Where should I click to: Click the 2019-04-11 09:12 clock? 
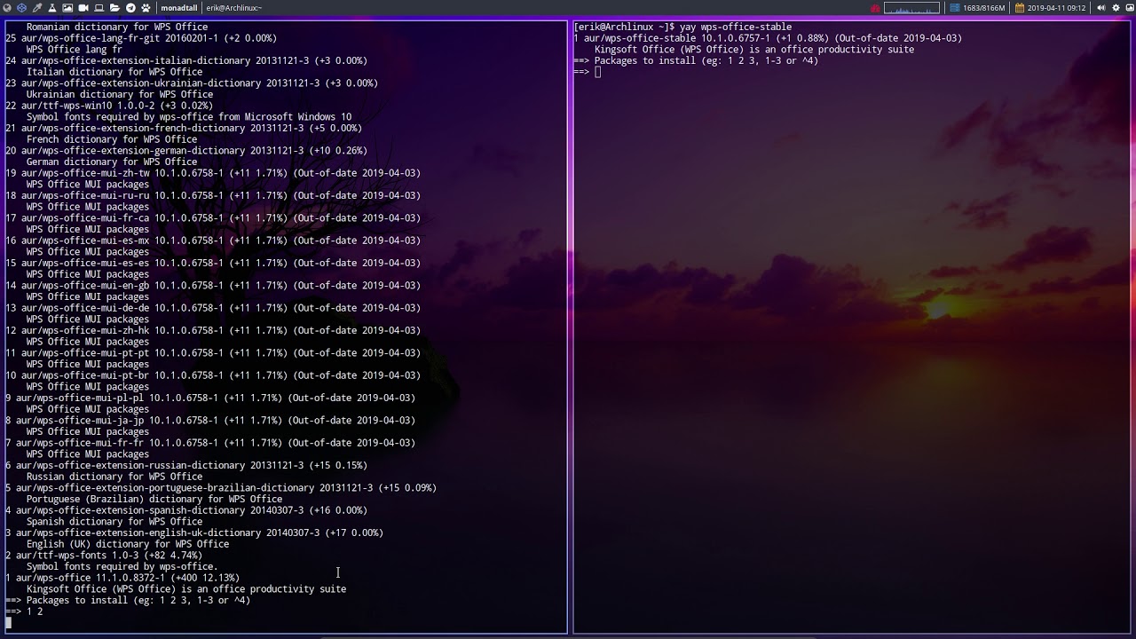[x=1057, y=8]
